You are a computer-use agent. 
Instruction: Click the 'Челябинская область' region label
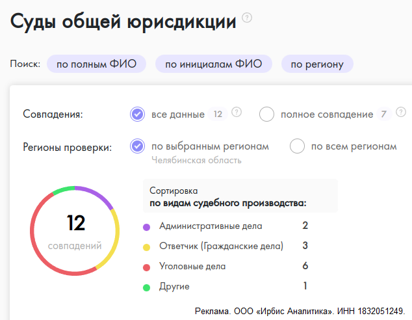coord(196,161)
